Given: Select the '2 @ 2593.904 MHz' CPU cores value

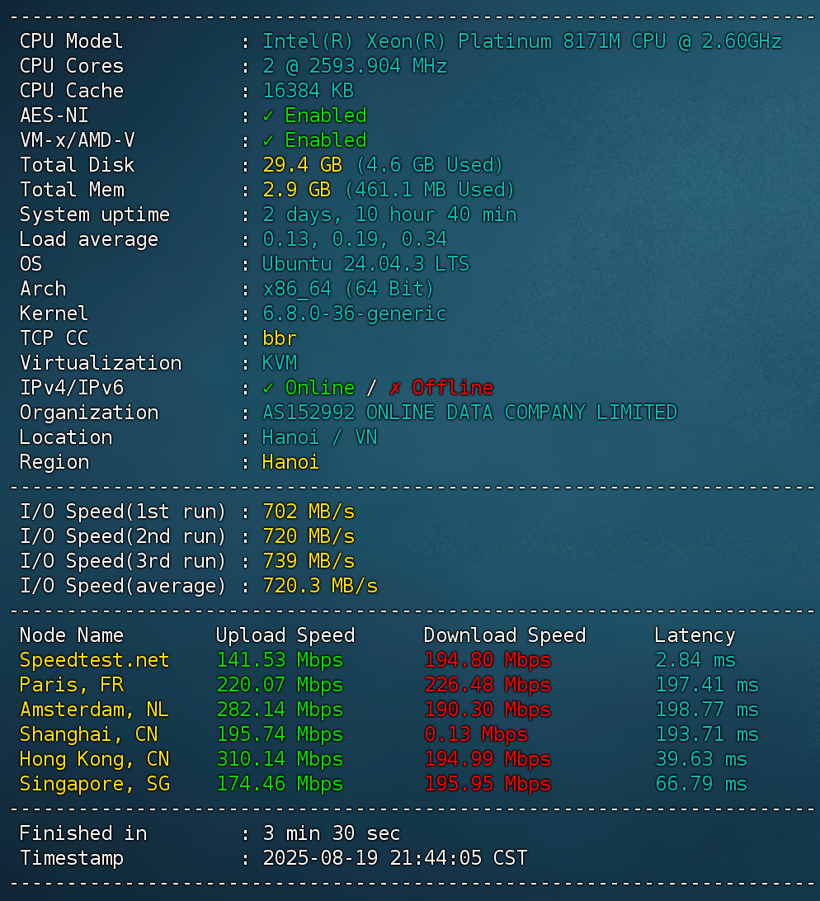Looking at the screenshot, I should (x=355, y=66).
